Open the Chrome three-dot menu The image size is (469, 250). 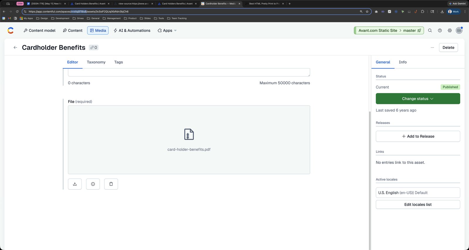coord(465,12)
